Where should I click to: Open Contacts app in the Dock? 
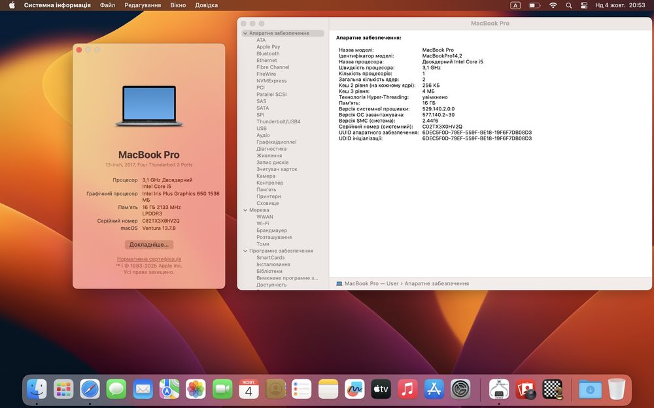click(275, 389)
